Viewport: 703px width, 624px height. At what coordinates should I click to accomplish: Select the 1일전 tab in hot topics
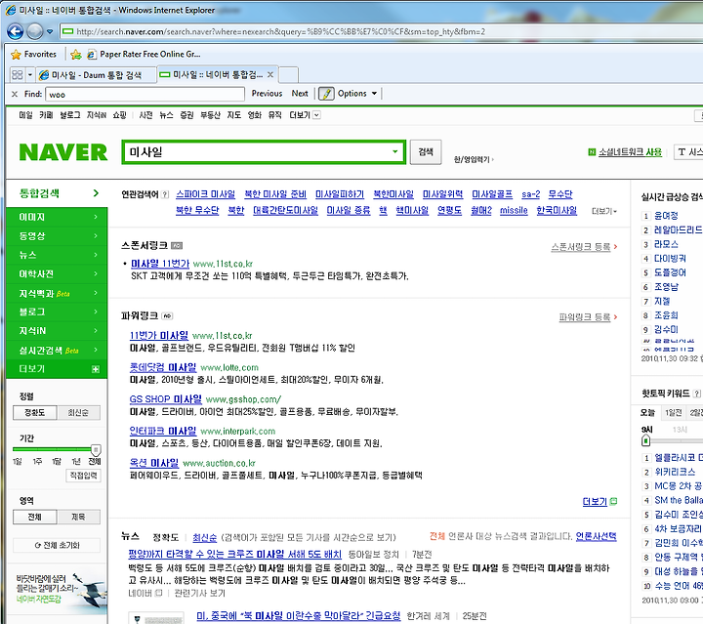[674, 412]
